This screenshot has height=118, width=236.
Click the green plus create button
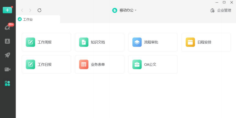pos(7,10)
